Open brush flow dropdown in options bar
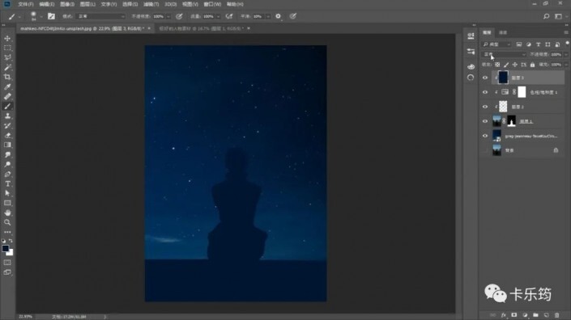The image size is (571, 320). [x=218, y=16]
